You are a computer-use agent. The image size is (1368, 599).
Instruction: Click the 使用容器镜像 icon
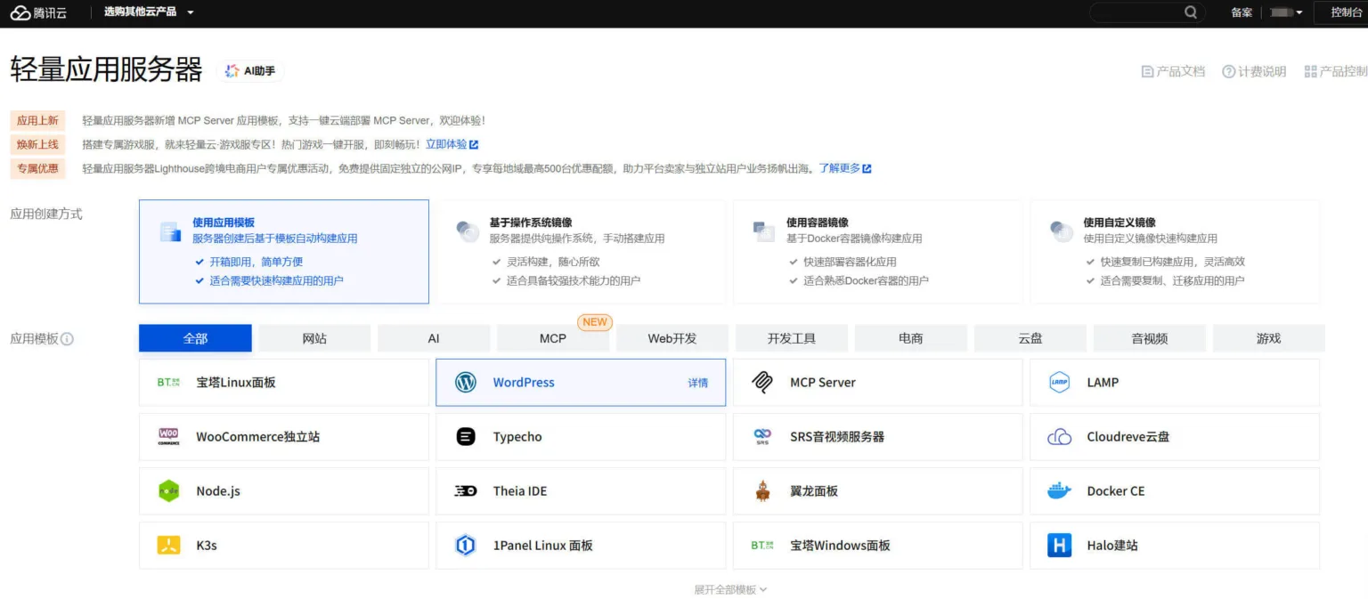pyautogui.click(x=764, y=231)
